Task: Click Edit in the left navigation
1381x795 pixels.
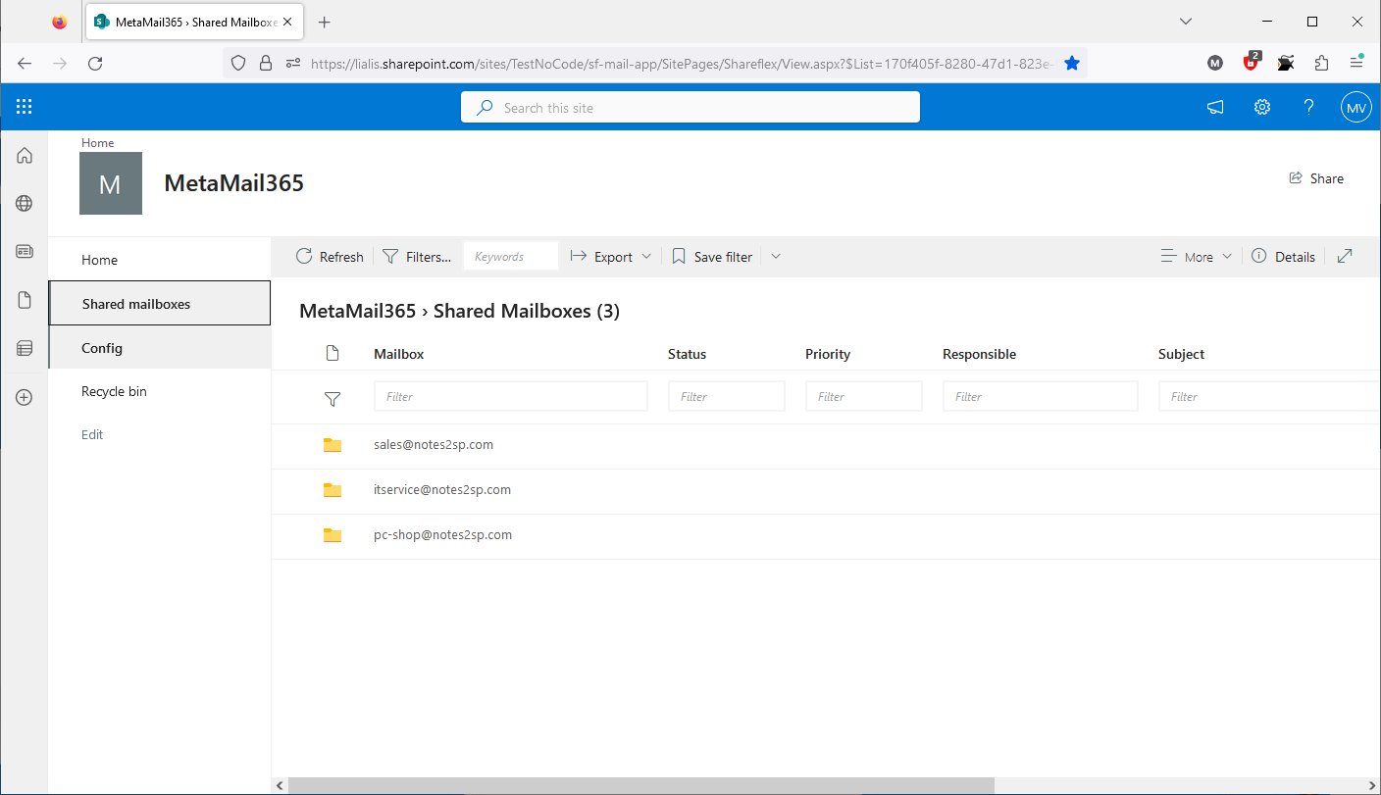Action: pos(92,434)
